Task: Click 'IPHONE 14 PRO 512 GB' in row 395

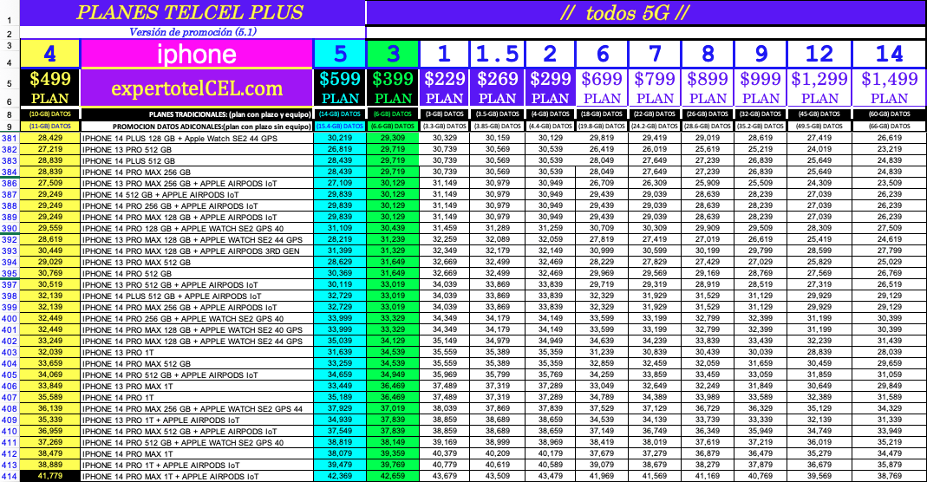Action: pos(196,273)
